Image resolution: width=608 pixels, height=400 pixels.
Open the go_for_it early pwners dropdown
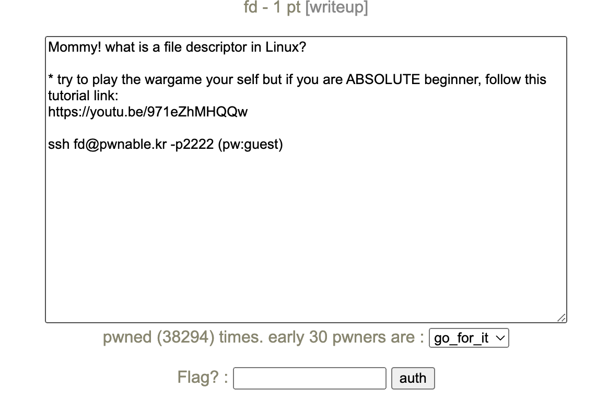tap(469, 338)
